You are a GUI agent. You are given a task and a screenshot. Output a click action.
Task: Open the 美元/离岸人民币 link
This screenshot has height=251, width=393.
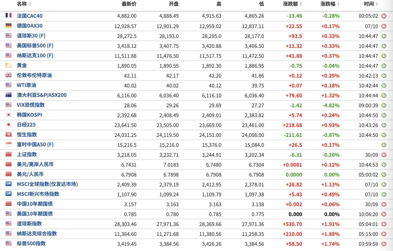pyautogui.click(x=35, y=164)
